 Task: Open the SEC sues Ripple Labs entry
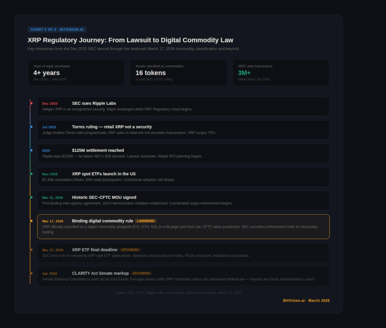(94, 103)
